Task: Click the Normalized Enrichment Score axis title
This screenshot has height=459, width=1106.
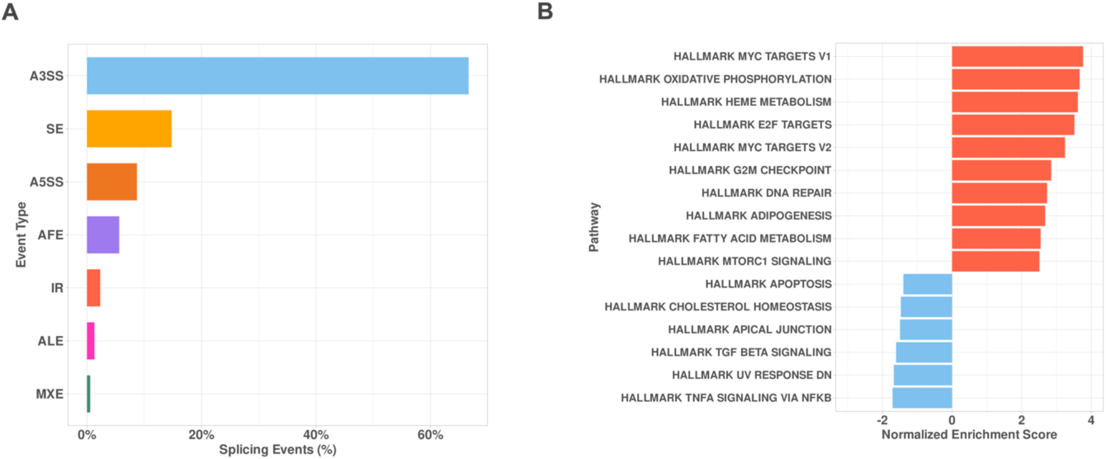Action: pos(969,435)
